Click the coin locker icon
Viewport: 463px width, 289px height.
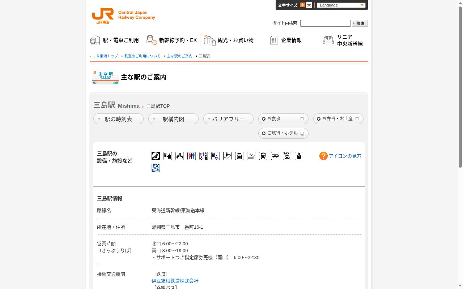tap(239, 156)
